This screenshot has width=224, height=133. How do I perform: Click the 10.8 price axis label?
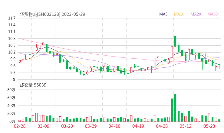tap(12, 39)
